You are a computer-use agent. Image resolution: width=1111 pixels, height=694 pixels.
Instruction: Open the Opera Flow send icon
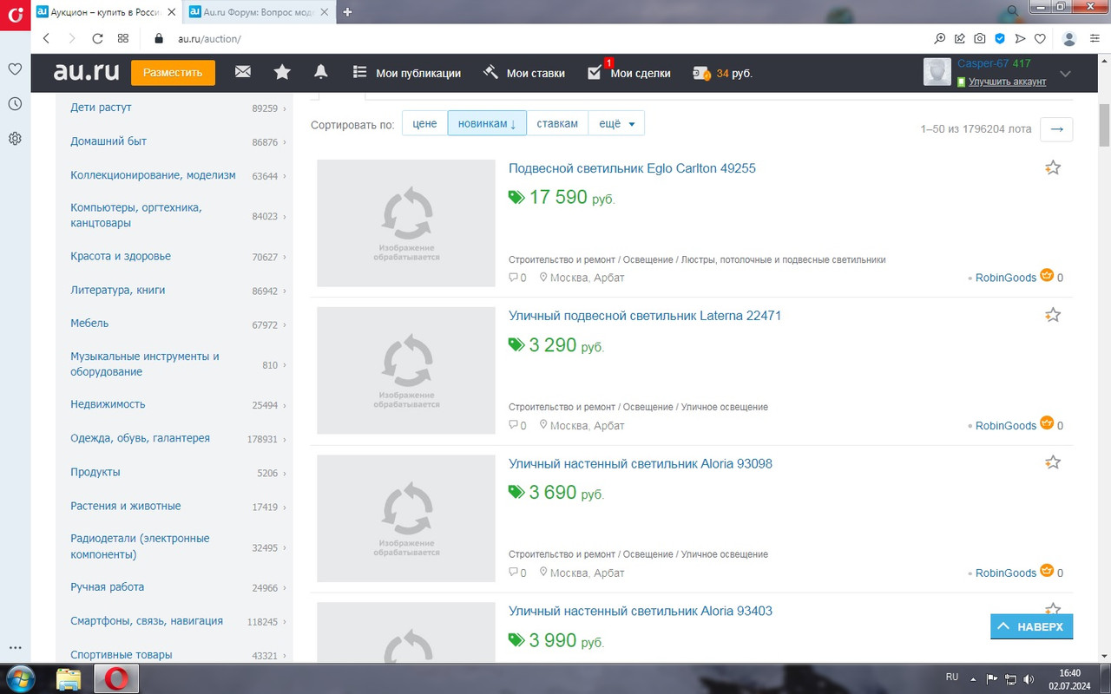click(x=1020, y=38)
